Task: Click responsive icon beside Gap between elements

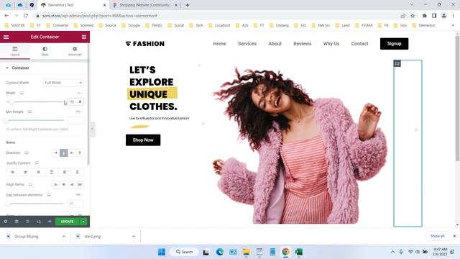Action: 49,195
